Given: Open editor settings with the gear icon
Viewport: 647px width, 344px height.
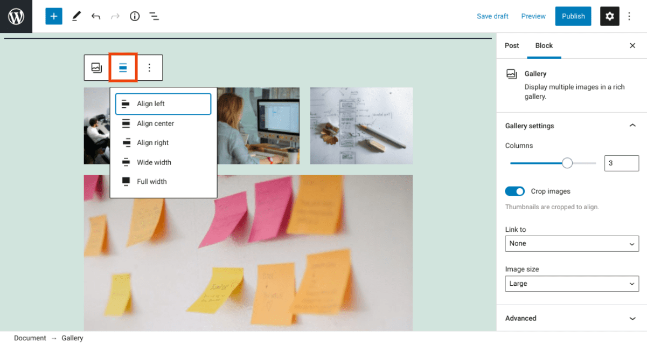Looking at the screenshot, I should (609, 16).
